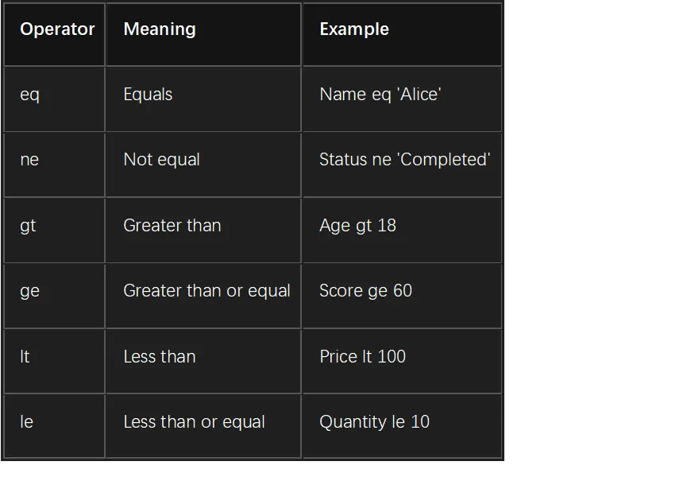Click the Example column header

click(402, 34)
